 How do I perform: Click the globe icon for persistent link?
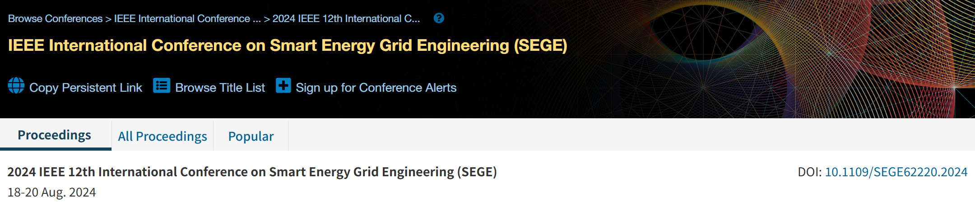click(16, 85)
